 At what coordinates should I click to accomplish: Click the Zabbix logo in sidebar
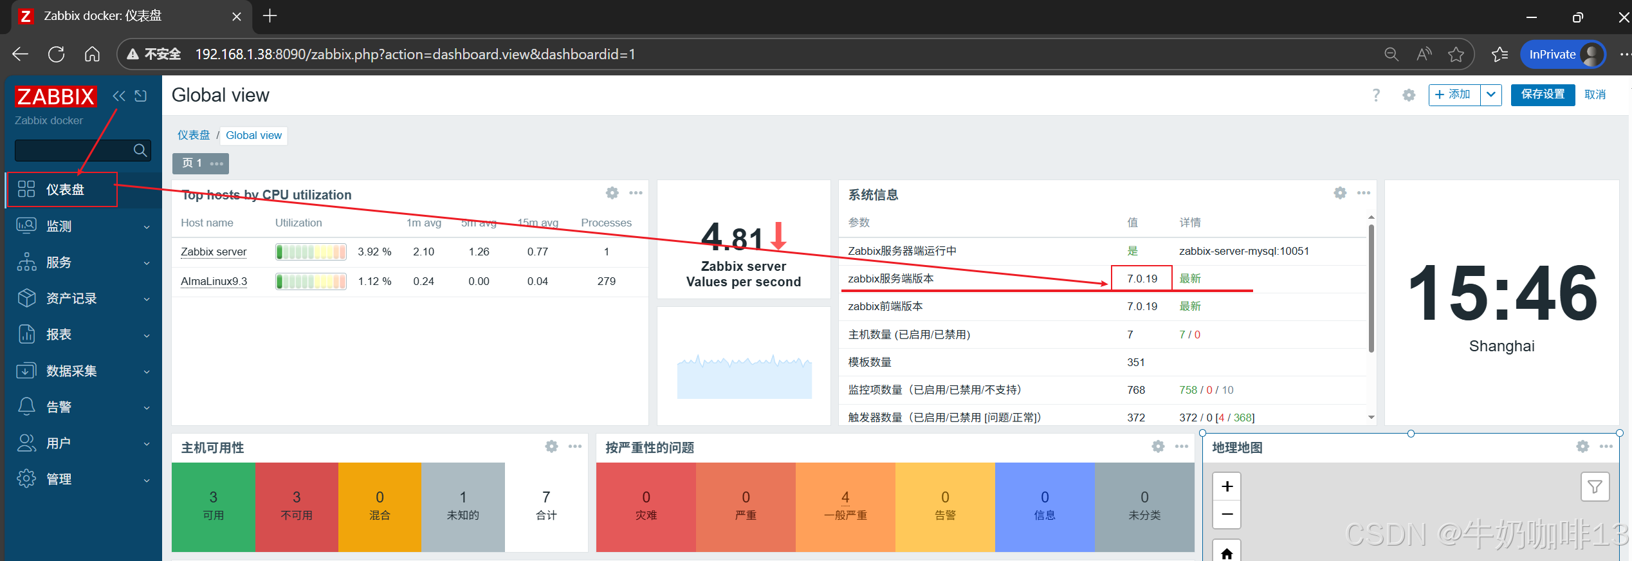pos(56,97)
